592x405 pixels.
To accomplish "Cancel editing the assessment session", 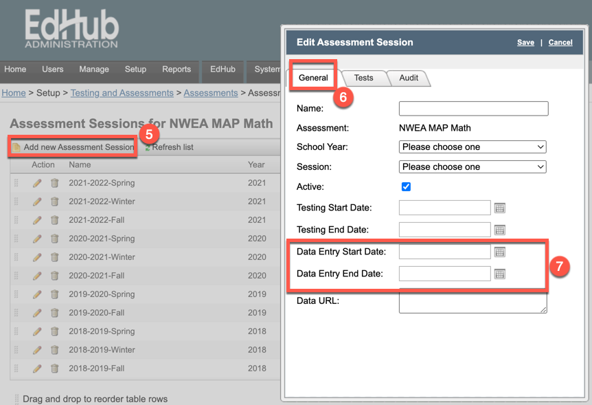I will pyautogui.click(x=560, y=43).
